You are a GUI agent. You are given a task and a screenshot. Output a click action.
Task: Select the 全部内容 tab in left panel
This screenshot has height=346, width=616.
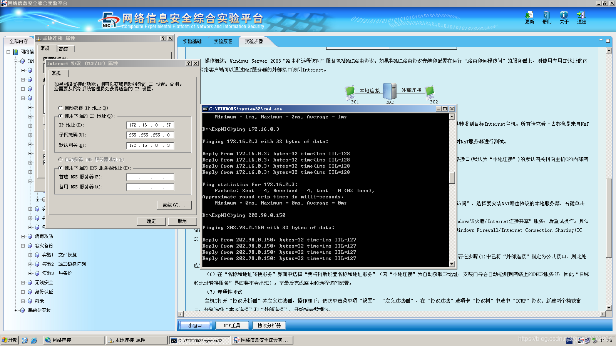click(19, 41)
